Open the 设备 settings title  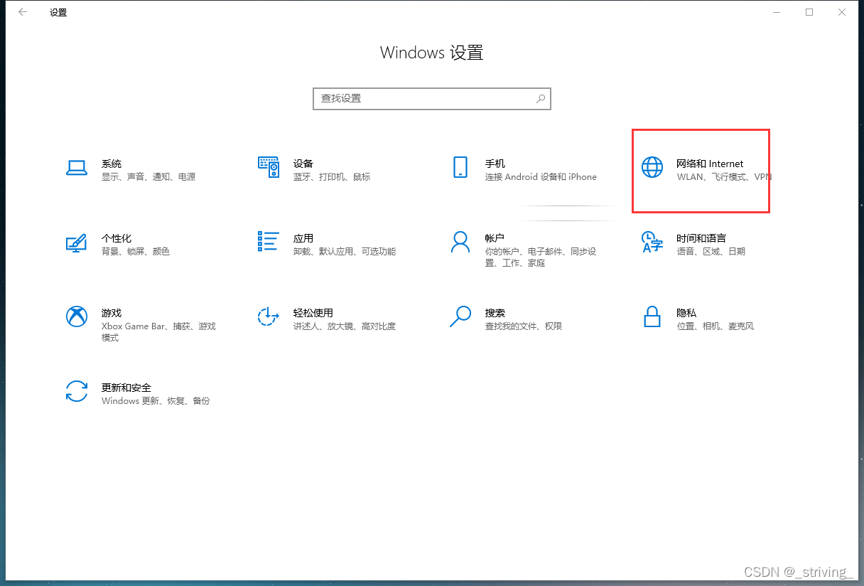(303, 164)
